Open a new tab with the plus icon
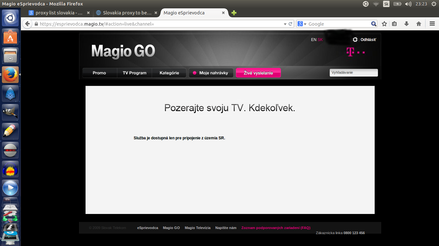Viewport: 439px width, 246px height. click(x=234, y=13)
